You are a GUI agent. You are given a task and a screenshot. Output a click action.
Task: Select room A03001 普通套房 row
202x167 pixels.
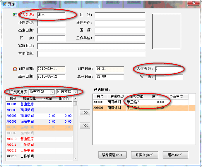[x=40, y=104]
